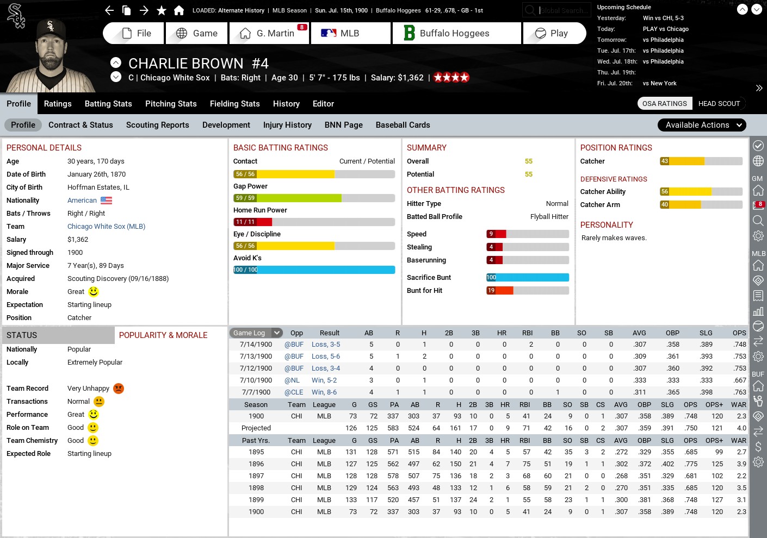Switch ratings view to OSA RATINGS

click(x=665, y=104)
